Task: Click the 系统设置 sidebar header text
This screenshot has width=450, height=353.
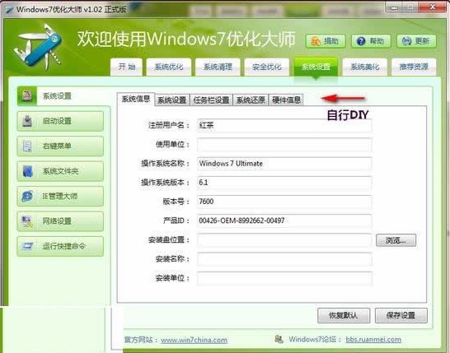Action: (57, 96)
